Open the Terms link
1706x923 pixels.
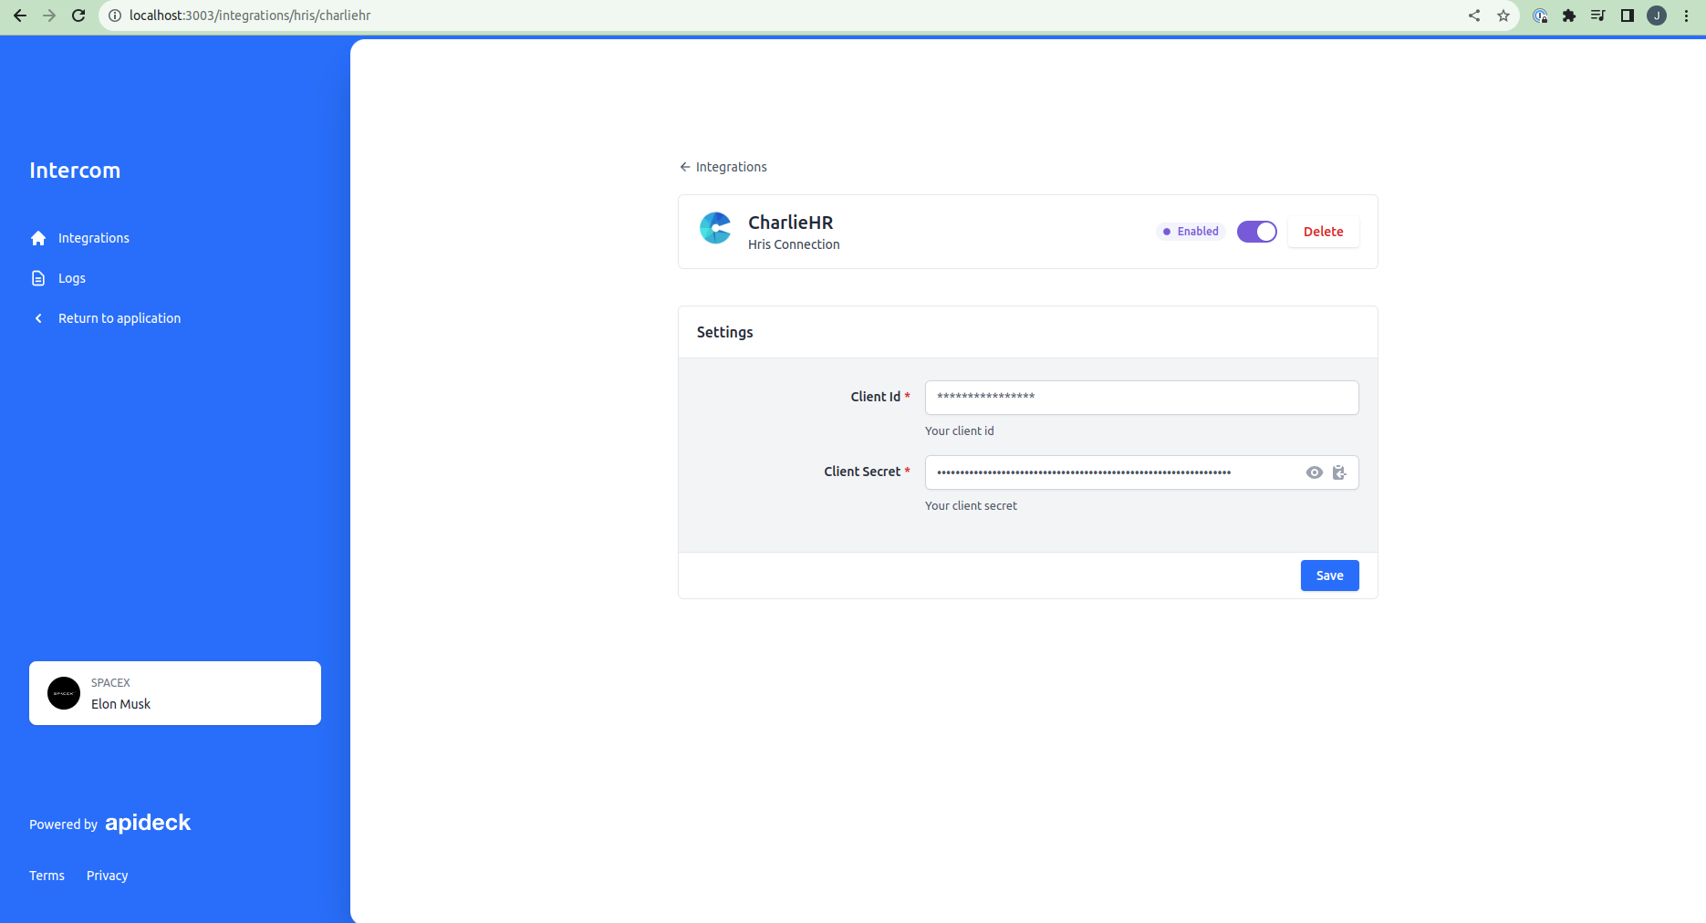pyautogui.click(x=47, y=876)
